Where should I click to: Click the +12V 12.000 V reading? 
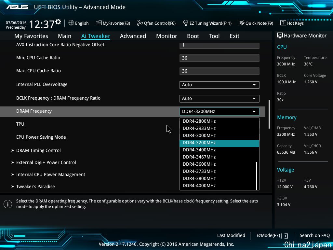click(285, 187)
